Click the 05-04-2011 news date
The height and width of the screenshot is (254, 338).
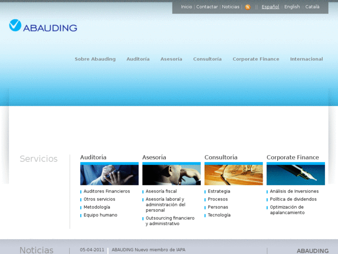(x=92, y=250)
